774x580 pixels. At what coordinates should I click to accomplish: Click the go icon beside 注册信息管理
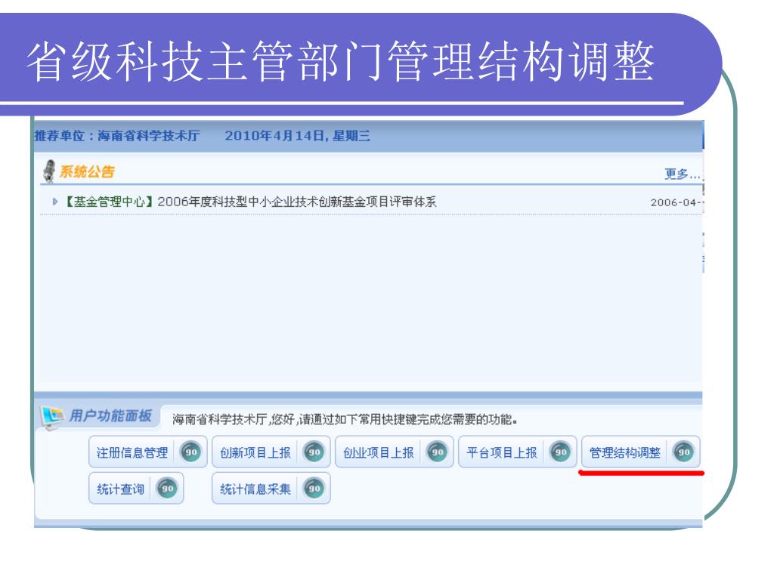[x=191, y=452]
